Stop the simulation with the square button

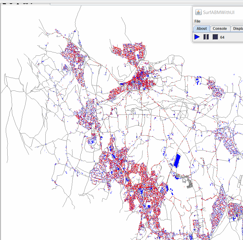(x=215, y=37)
